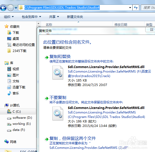Expand the address bar history dropdown
Screen dimensions: 155x152
coord(130,8)
